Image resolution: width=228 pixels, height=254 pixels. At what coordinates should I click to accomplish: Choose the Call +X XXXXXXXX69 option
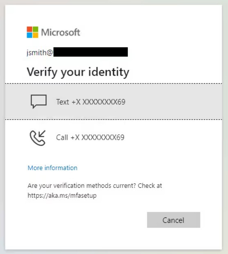[114, 138]
